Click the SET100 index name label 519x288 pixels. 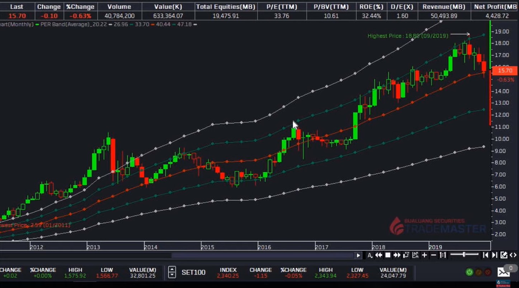pos(193,272)
